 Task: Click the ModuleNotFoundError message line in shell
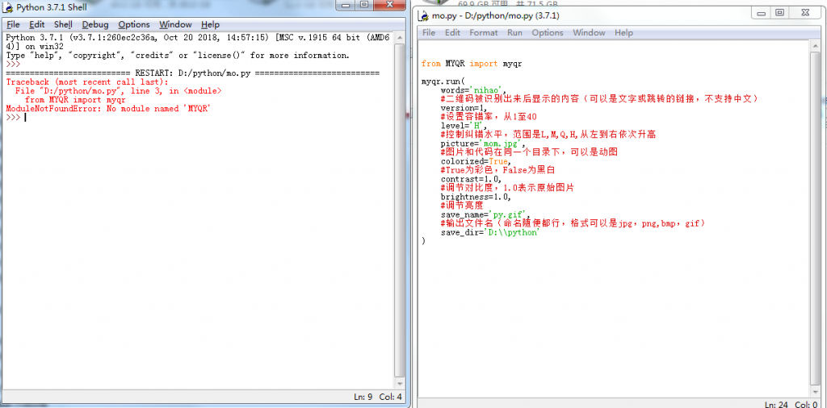coord(108,109)
